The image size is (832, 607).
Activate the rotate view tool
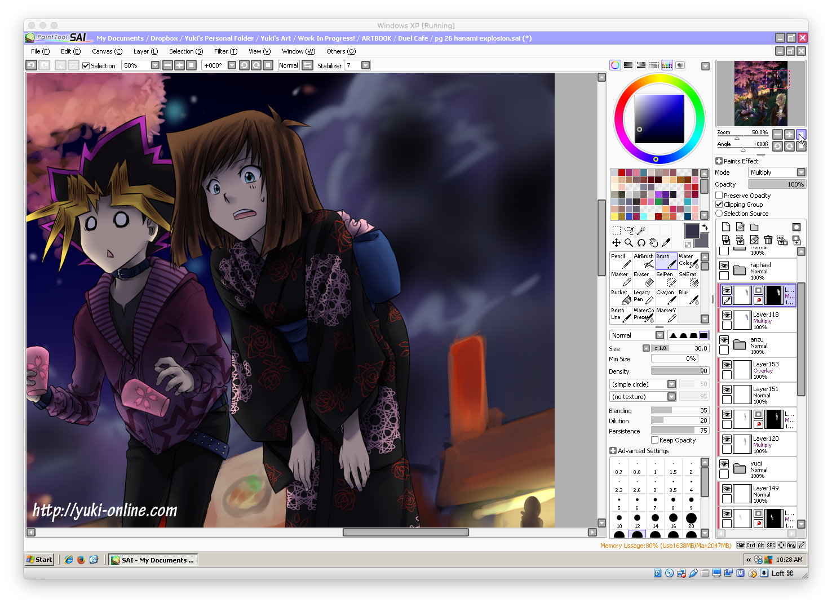point(641,243)
